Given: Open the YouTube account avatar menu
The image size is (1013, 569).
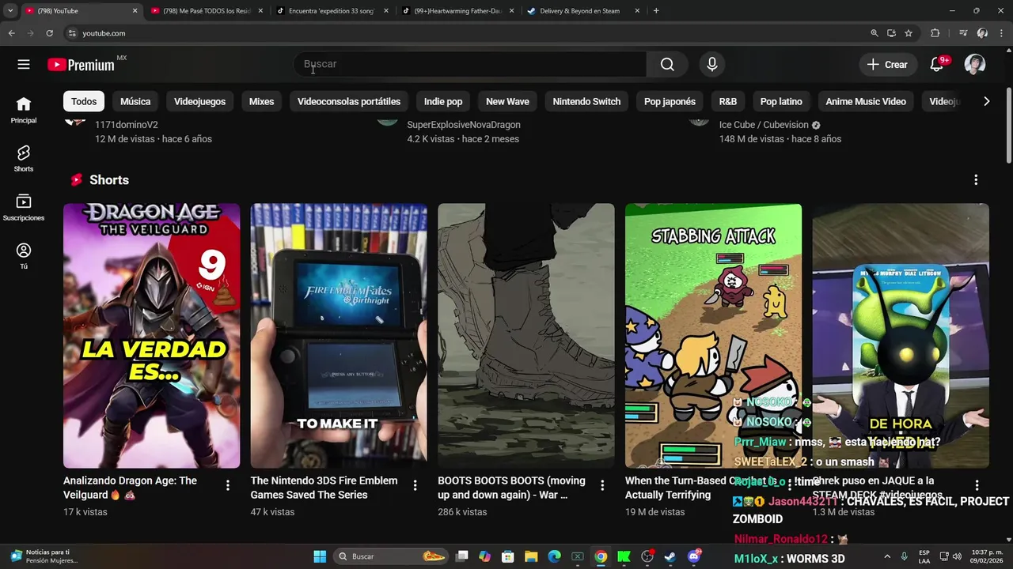Looking at the screenshot, I should tap(975, 65).
